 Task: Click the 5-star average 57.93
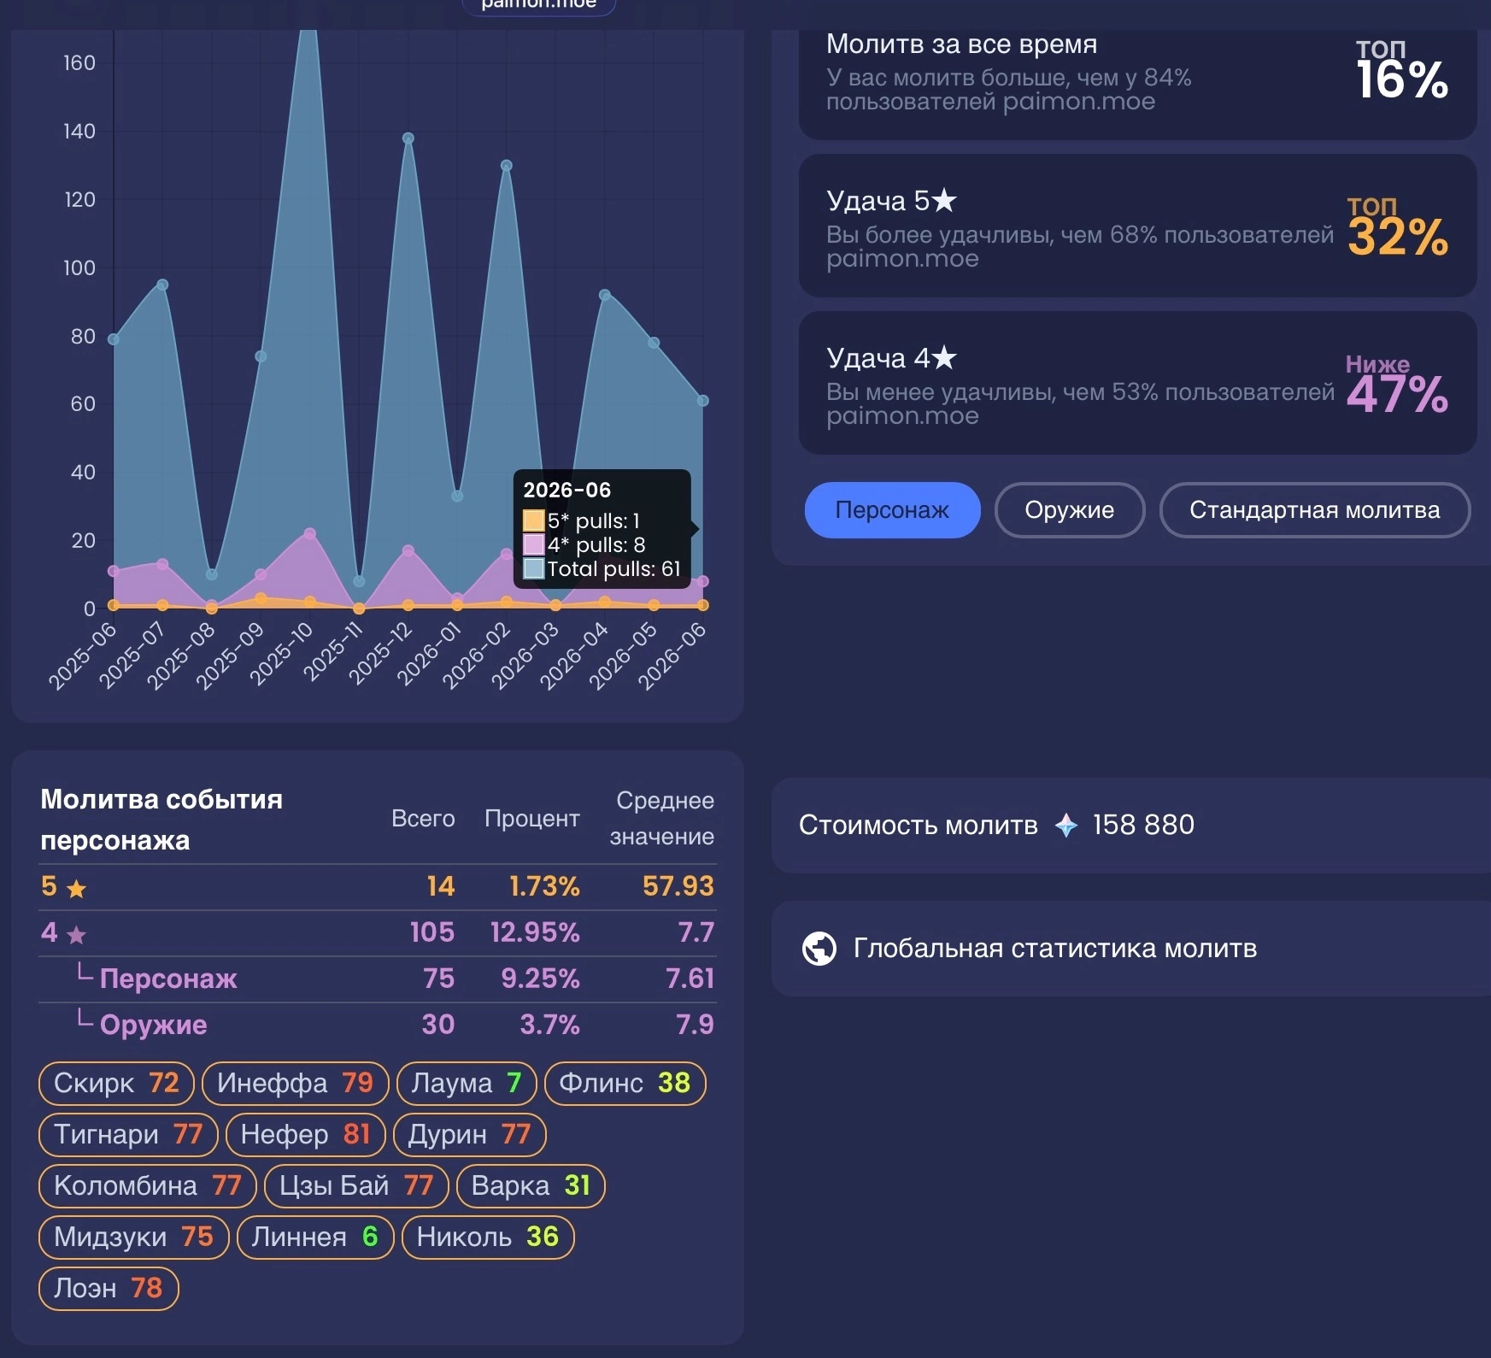[x=678, y=886]
